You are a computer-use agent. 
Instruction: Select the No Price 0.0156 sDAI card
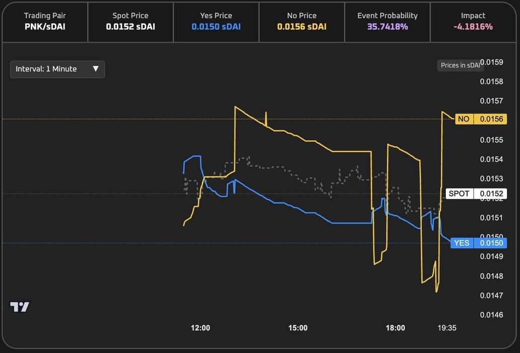click(x=301, y=22)
